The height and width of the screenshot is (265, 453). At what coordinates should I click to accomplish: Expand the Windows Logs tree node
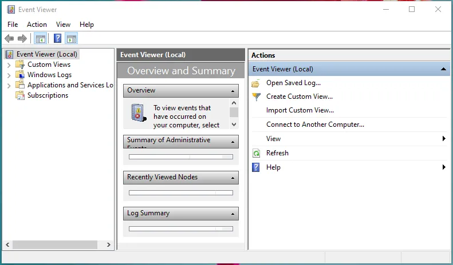(x=9, y=75)
